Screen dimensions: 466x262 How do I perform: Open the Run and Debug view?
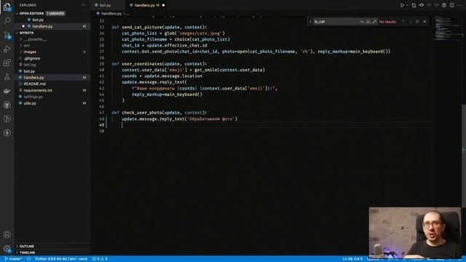7,49
